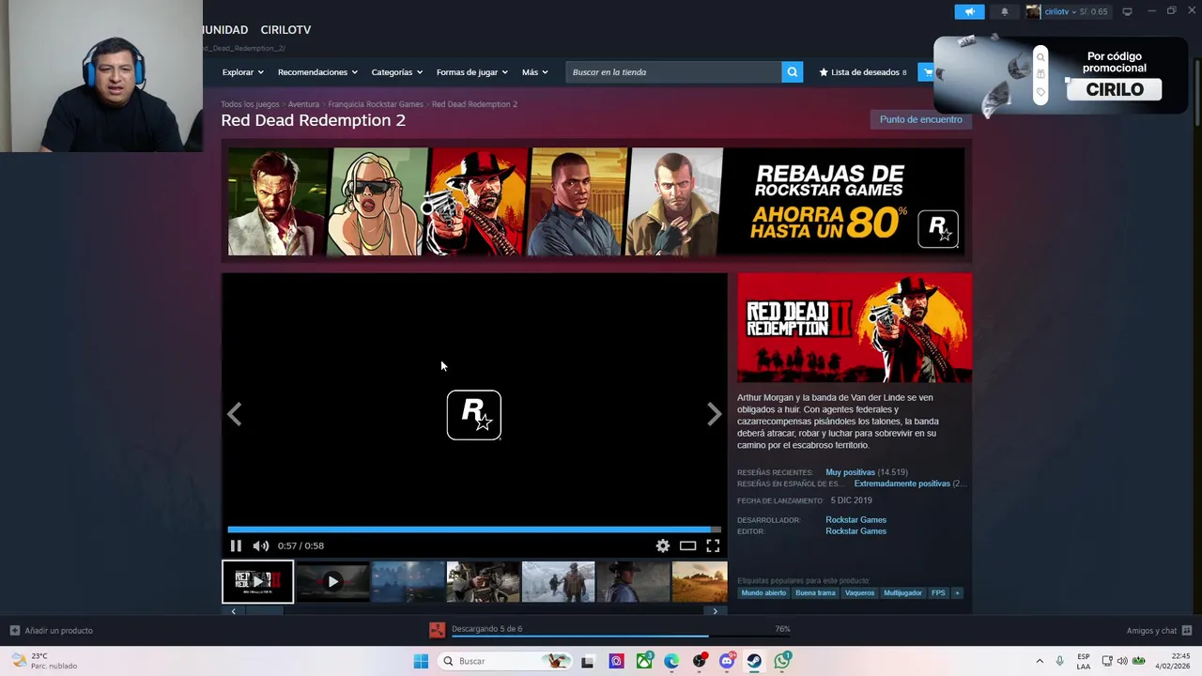Expand the Más dropdown
Viewport: 1202px width, 676px height.
[534, 72]
